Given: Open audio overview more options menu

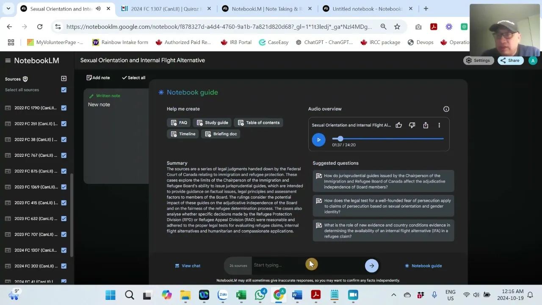Looking at the screenshot, I should tap(439, 125).
